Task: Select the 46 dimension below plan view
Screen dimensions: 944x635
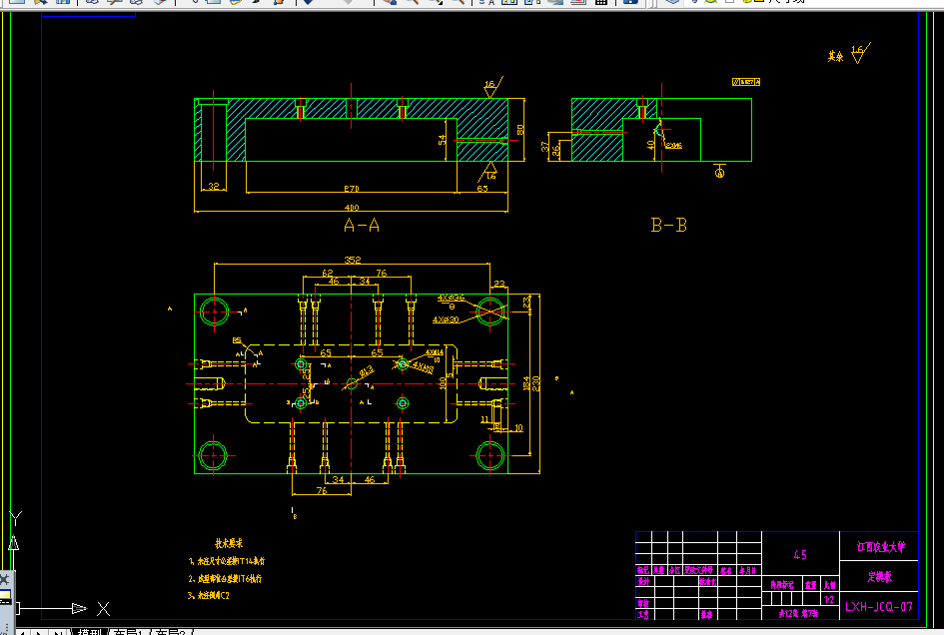Action: 370,479
